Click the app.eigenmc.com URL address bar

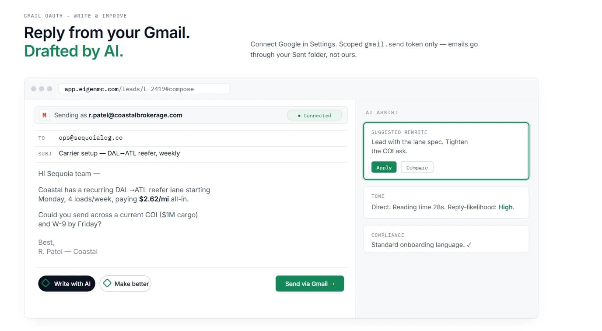click(x=144, y=89)
